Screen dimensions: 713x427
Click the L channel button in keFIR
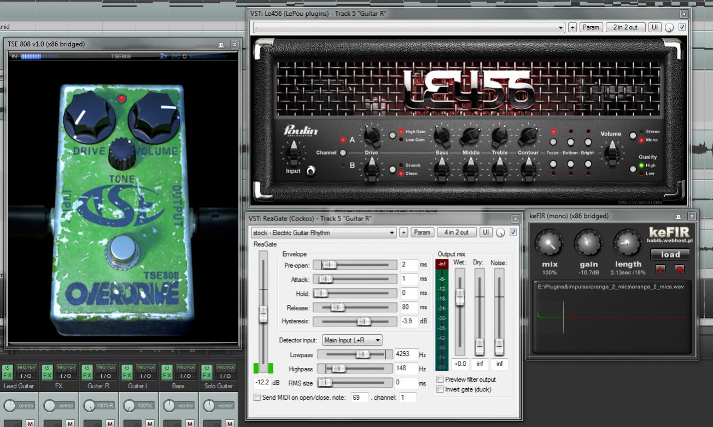tap(661, 270)
